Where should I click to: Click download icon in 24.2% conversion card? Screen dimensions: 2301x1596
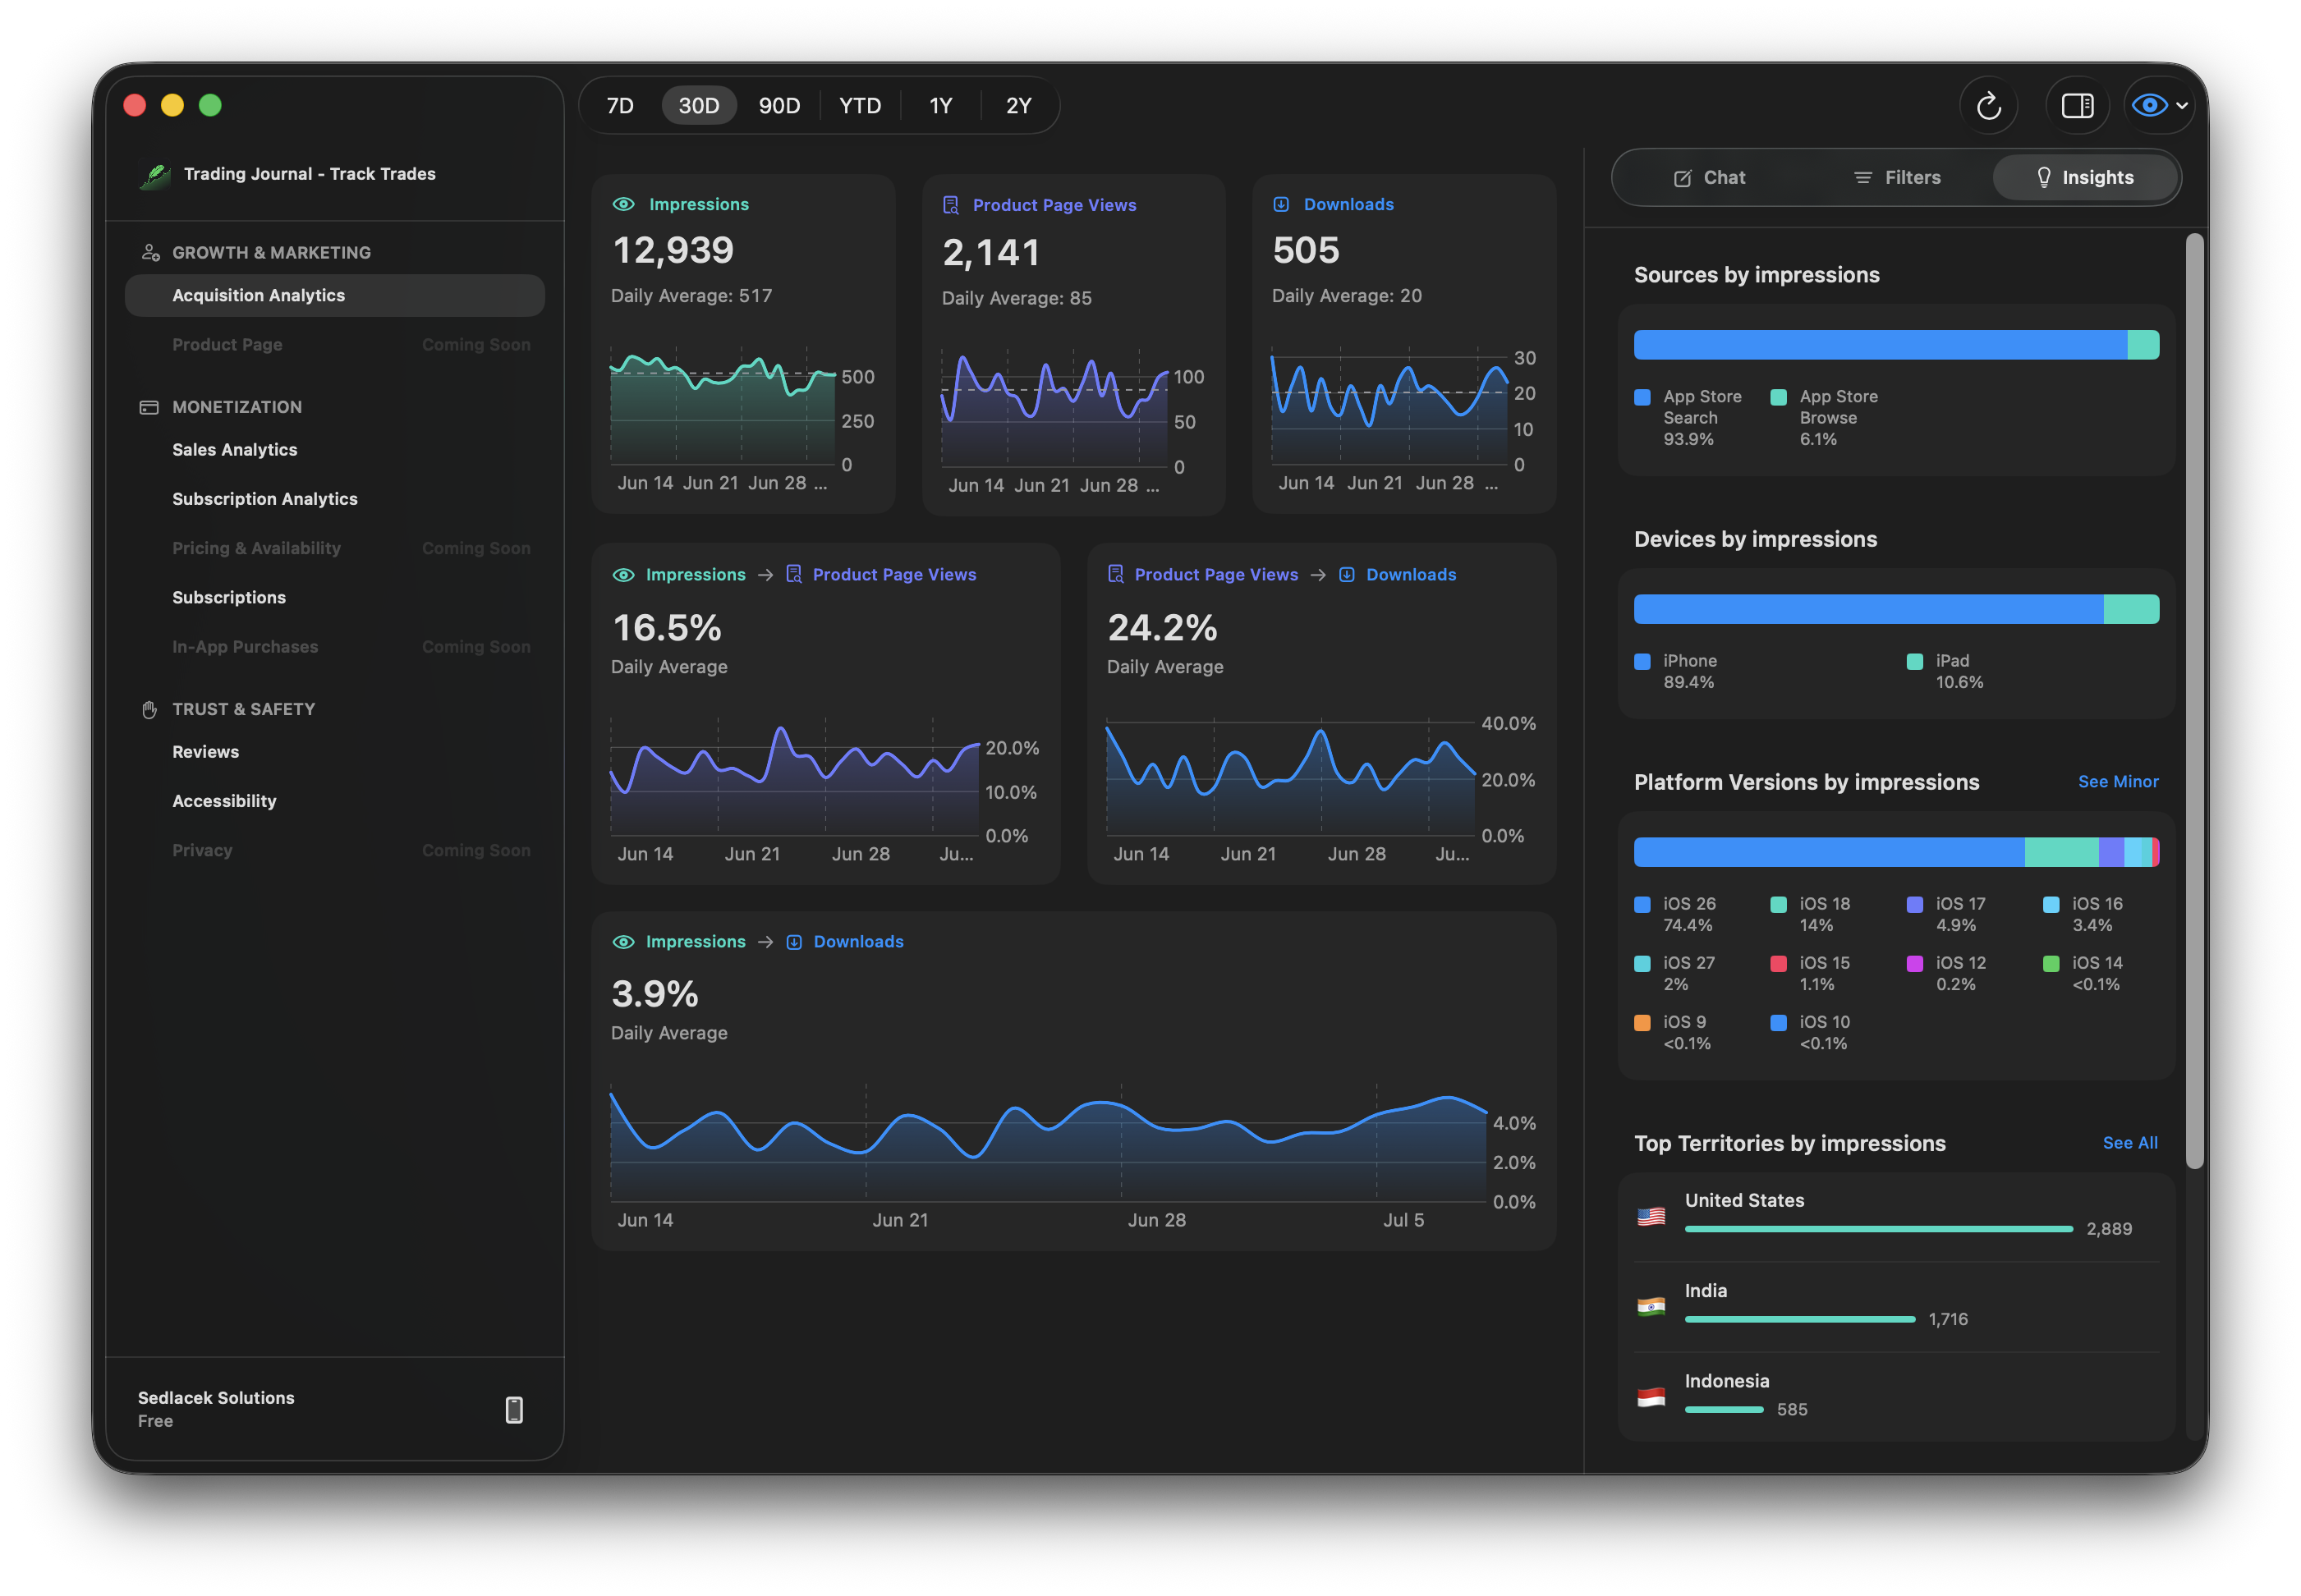tap(1347, 575)
